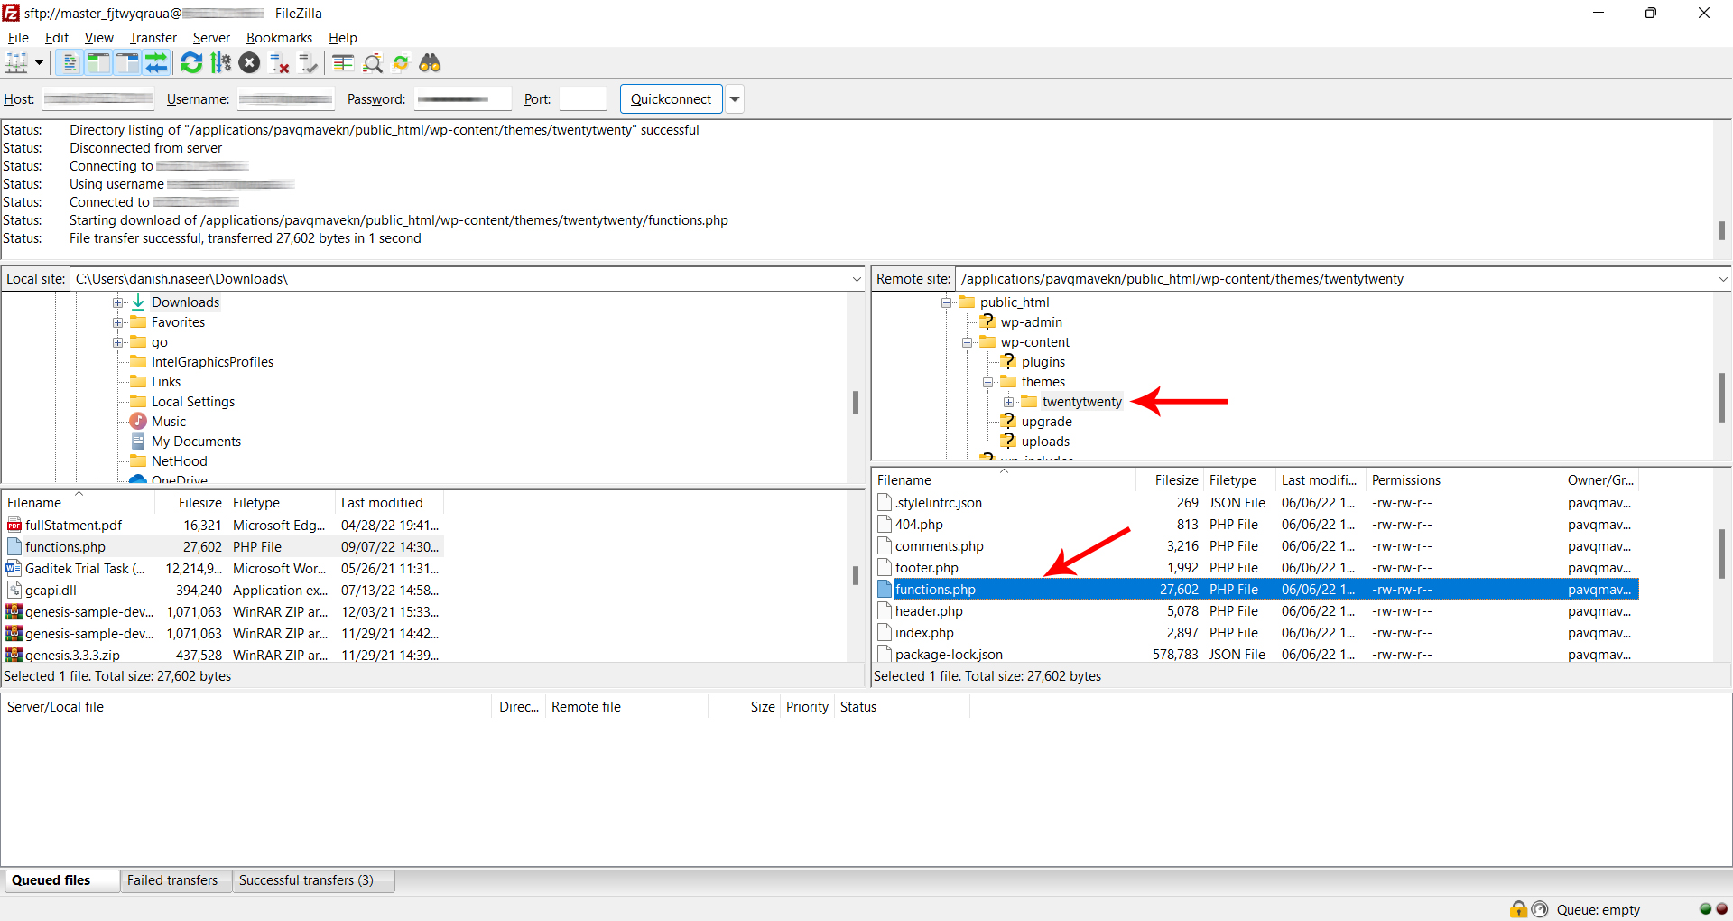Open the Remote site path dropdown
The image size is (1733, 921).
[1722, 279]
